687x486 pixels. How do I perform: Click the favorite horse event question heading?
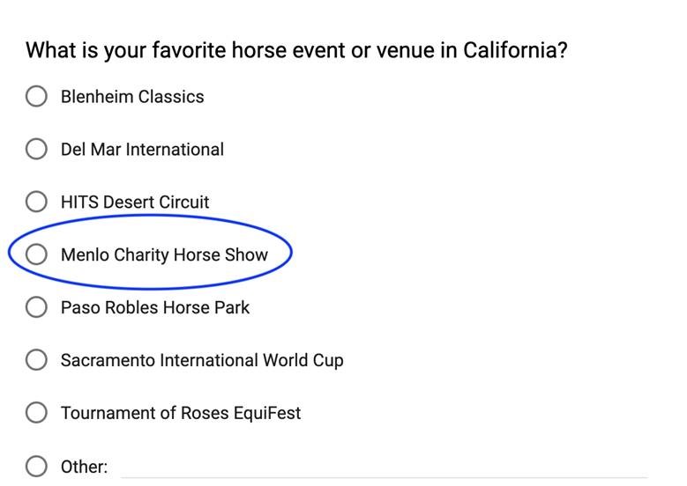(295, 49)
